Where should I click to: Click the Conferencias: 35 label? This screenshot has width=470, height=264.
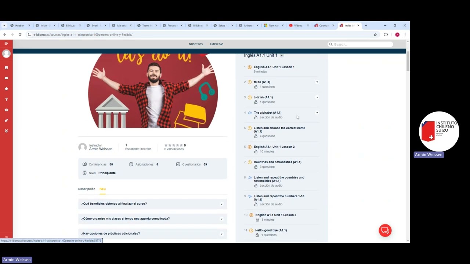[x=98, y=164]
